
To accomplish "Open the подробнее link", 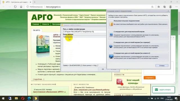I will pos(39,79).
